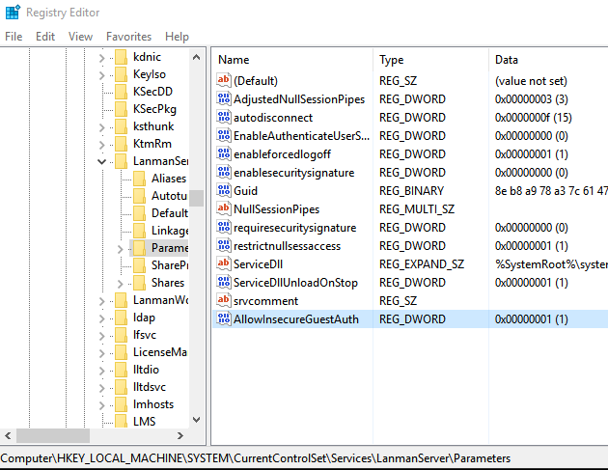This screenshot has width=608, height=470.
Task: Open the Favorites menu
Action: [x=128, y=37]
